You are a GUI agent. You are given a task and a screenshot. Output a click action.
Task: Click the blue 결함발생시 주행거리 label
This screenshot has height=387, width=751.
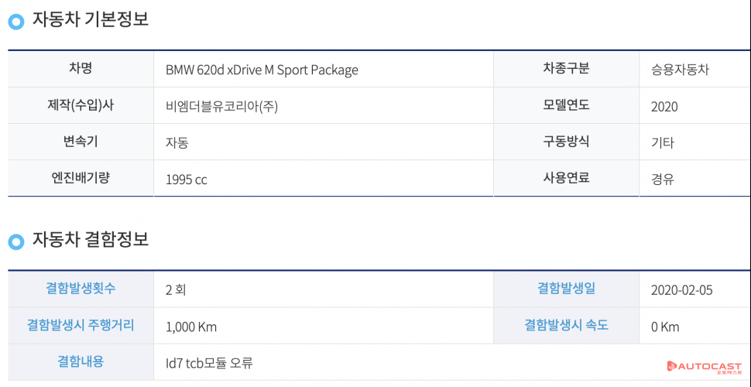click(81, 325)
